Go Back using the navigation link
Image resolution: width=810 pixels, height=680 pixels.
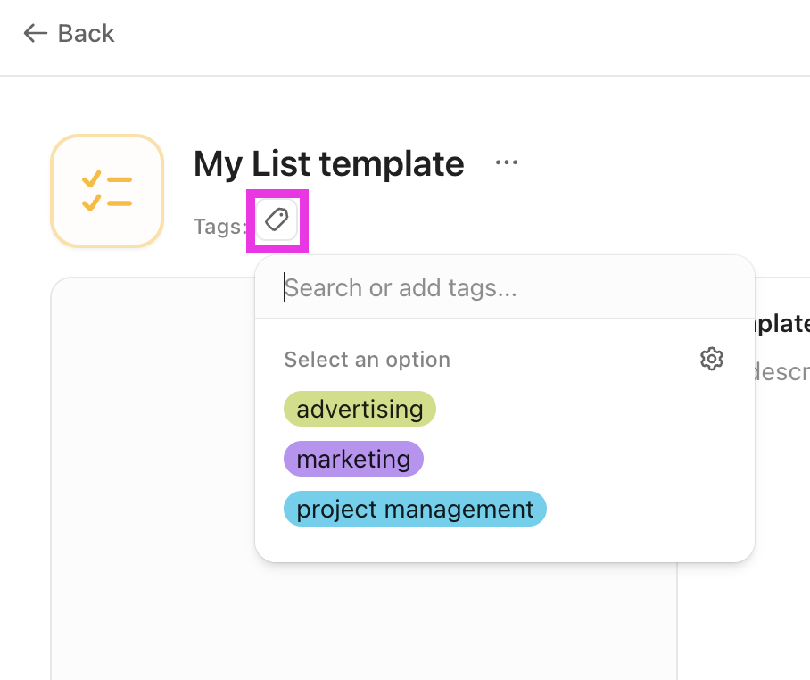[68, 33]
